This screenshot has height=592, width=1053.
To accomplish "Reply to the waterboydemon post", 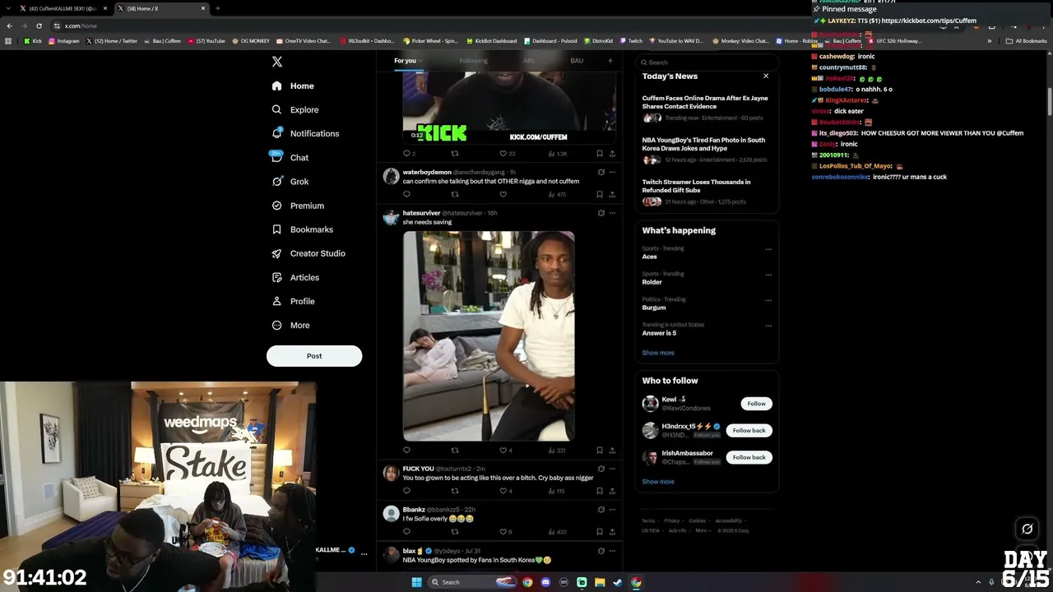I will (x=406, y=195).
